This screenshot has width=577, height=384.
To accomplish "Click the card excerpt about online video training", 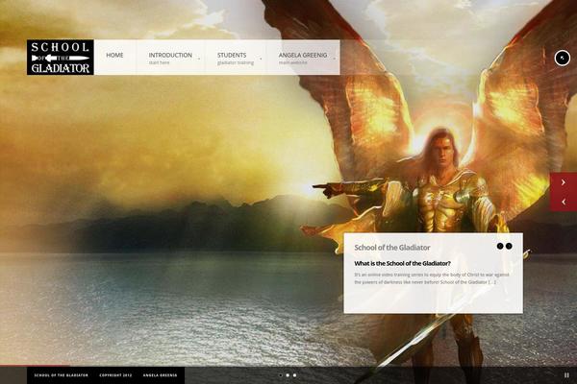I will tap(431, 278).
